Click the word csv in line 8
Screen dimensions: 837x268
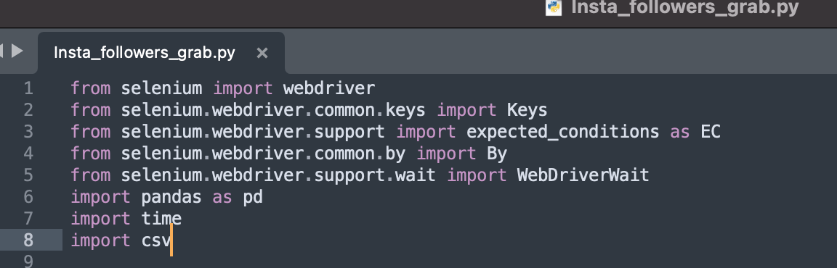[156, 241]
